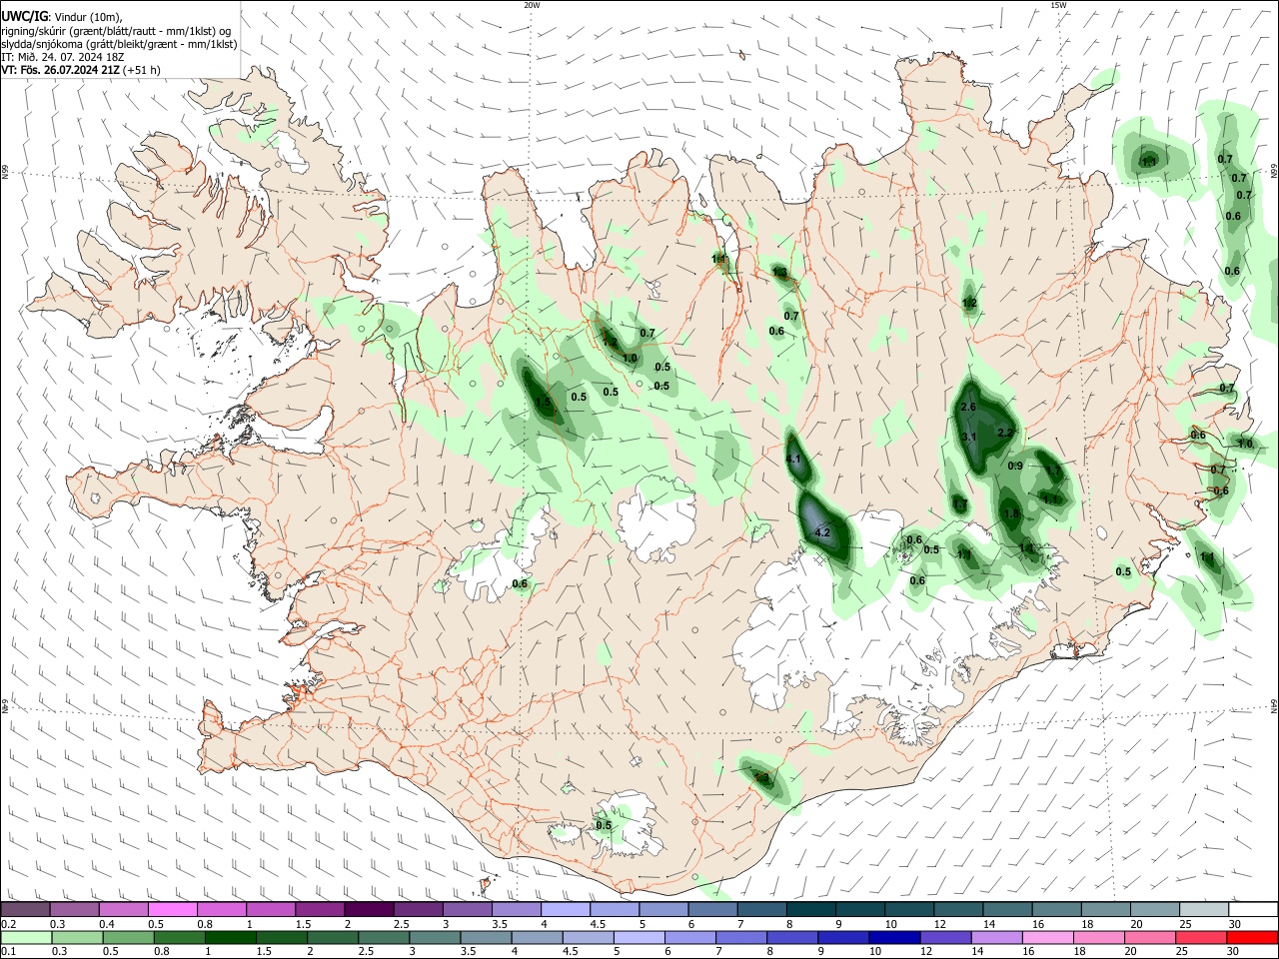
Task: Click the 0.4 label in snow legend
Action: point(107,924)
